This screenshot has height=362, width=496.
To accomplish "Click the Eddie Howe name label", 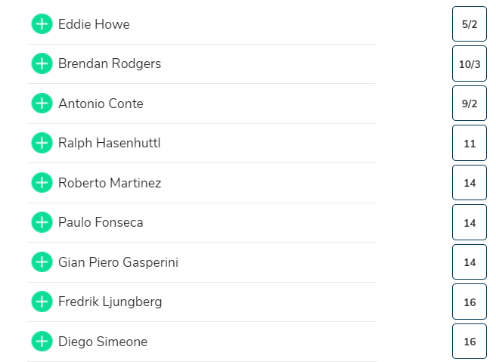I will click(x=94, y=24).
